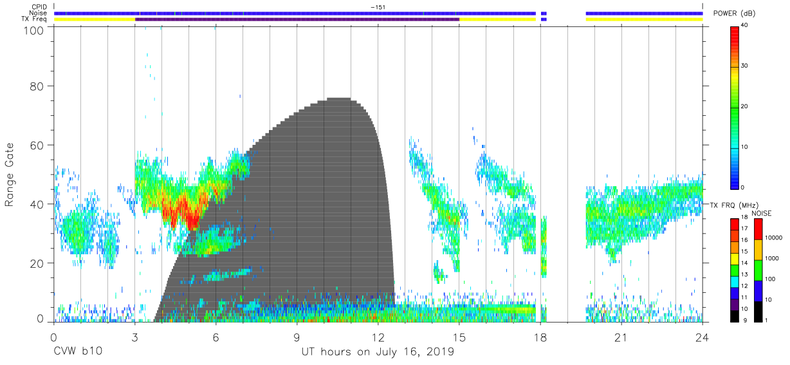The image size is (790, 365).
Task: Click the 40 tick on power scale
Action: (x=745, y=26)
